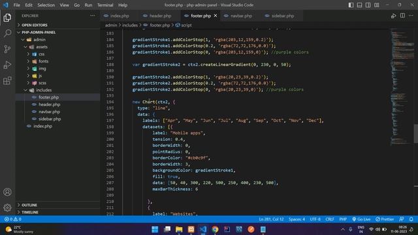
Task: Open the View menu
Action: click(64, 5)
